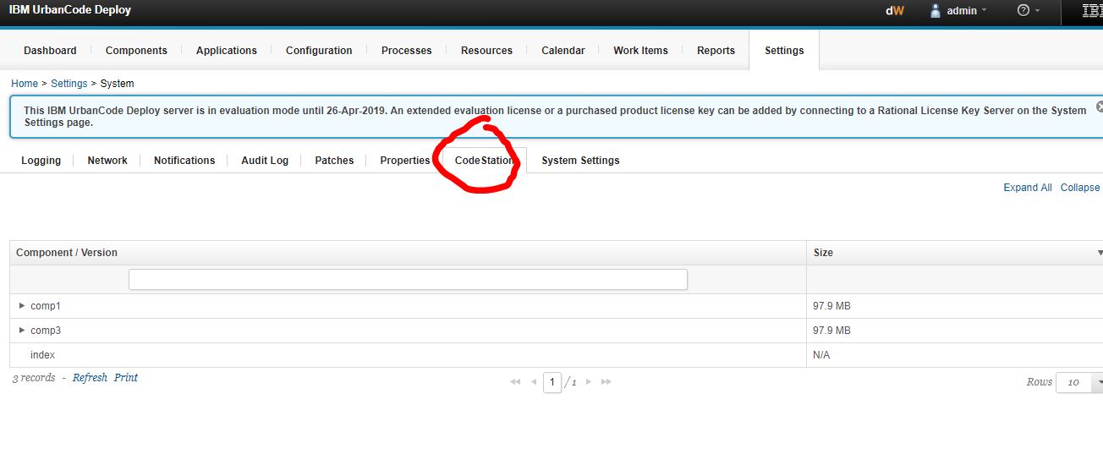Go to the first page

[x=515, y=382]
